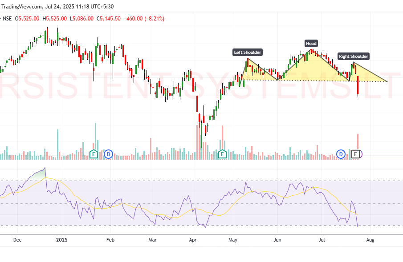Open the green earnings E marker near May
Image resolution: width=403 pixels, height=262 pixels.
pyautogui.click(x=222, y=154)
